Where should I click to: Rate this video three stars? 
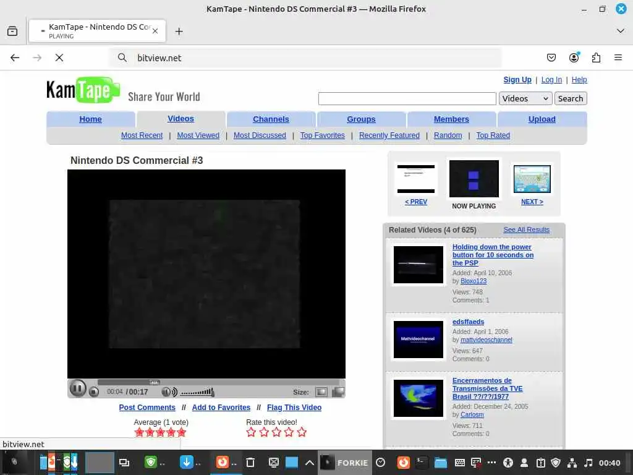coord(276,432)
